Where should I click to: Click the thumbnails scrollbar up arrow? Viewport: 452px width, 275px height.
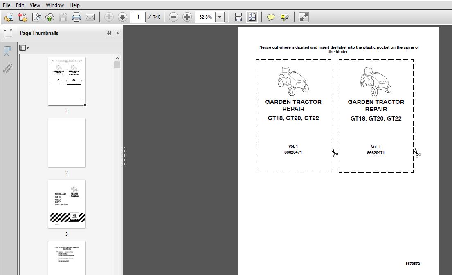coord(117,58)
